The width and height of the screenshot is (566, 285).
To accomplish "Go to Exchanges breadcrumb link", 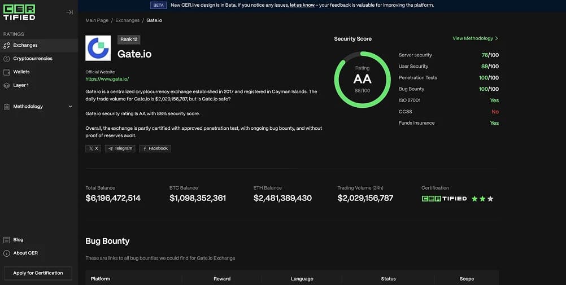I will click(x=128, y=20).
